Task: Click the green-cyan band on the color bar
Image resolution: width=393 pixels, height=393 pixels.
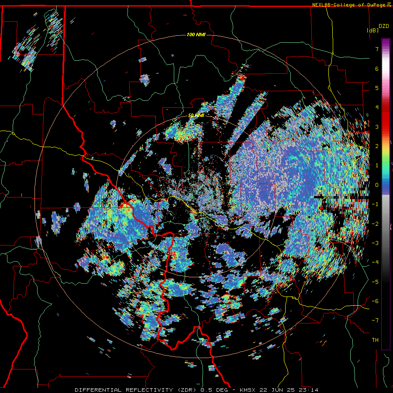Action: (386, 167)
